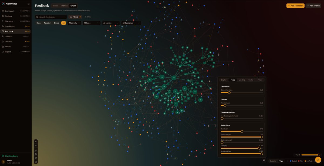
Task: Click the Editor HARC Workspace profile
Action: click(x=15, y=162)
